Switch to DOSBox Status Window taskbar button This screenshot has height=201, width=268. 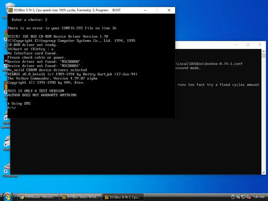coord(81,197)
